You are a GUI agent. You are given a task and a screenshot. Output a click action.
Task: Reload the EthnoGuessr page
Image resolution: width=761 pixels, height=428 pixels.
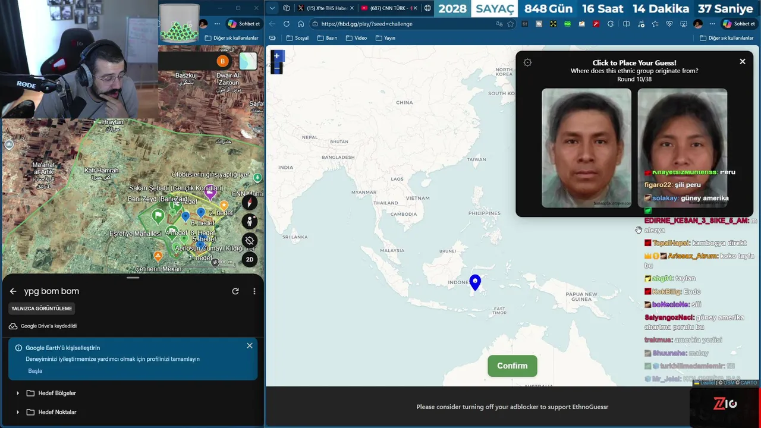pyautogui.click(x=287, y=24)
